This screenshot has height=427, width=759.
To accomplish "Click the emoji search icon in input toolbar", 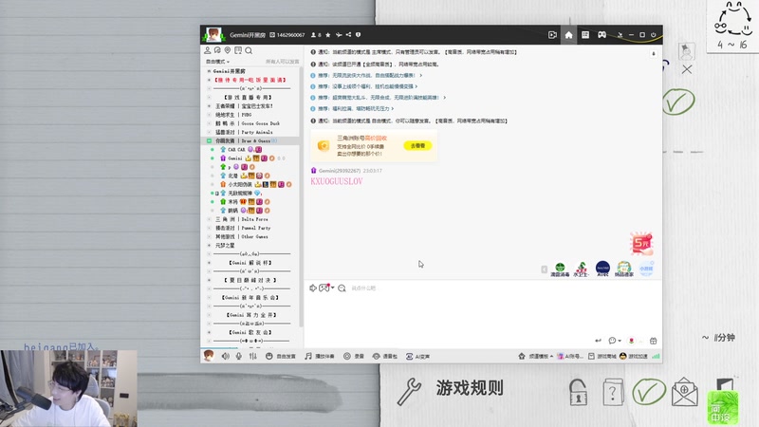I will point(342,288).
